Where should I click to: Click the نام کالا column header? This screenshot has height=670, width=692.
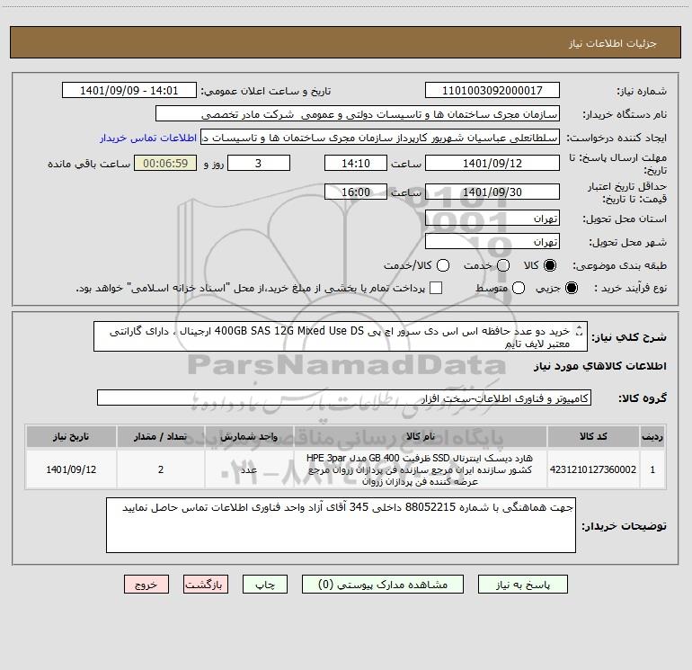coord(421,436)
